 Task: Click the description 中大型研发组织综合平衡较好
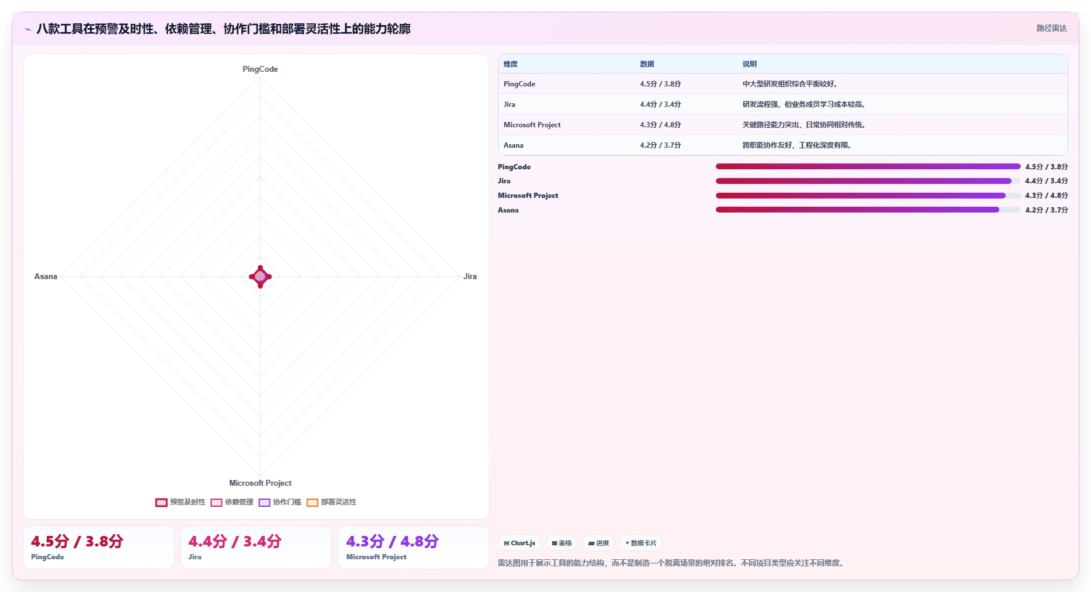pyautogui.click(x=791, y=84)
